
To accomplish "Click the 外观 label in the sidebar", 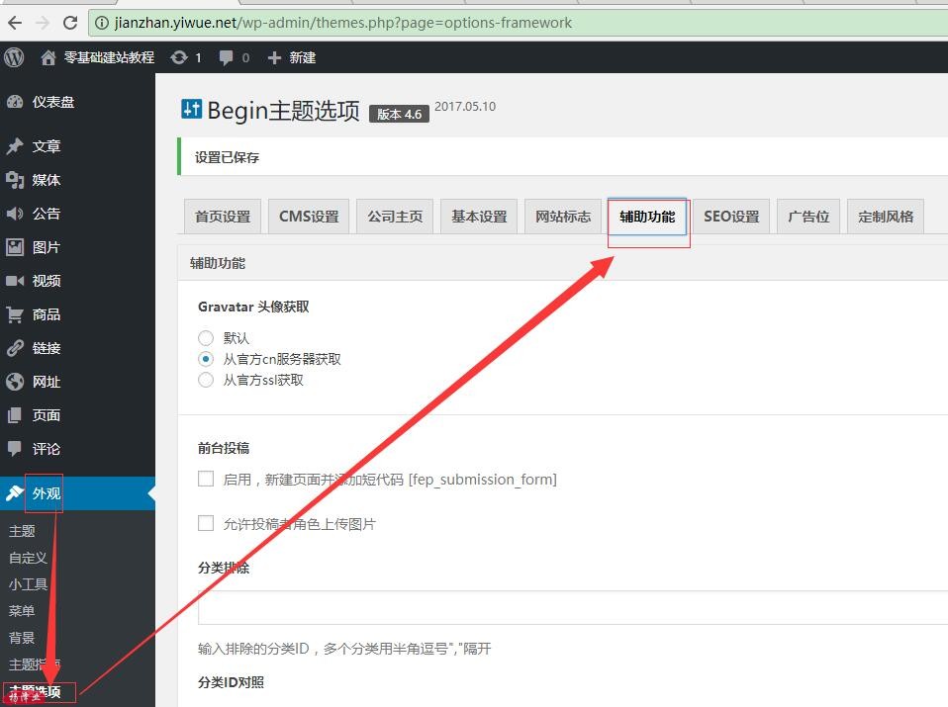I will [x=47, y=493].
